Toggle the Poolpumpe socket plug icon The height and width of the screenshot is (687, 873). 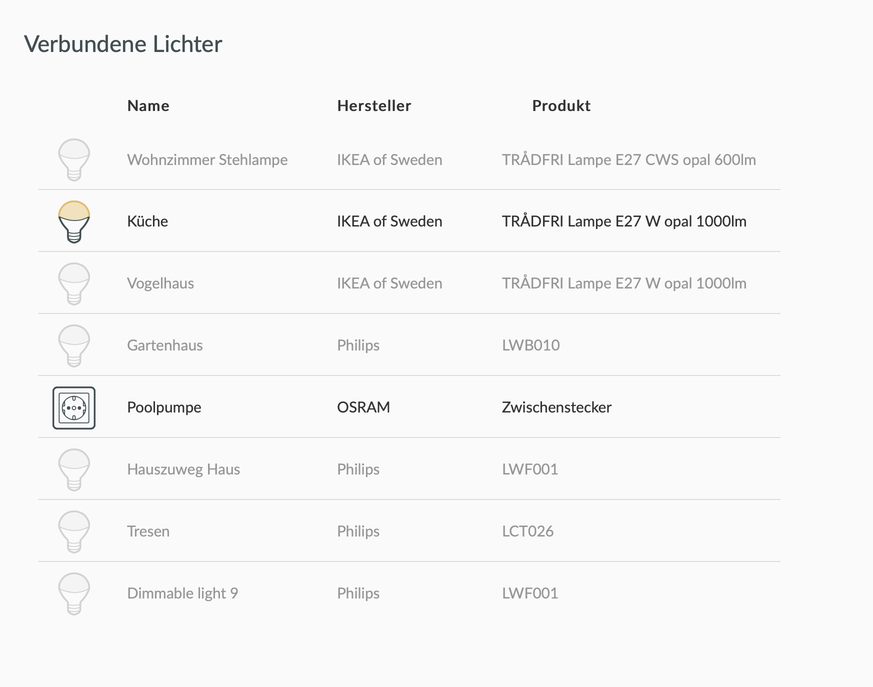point(74,408)
